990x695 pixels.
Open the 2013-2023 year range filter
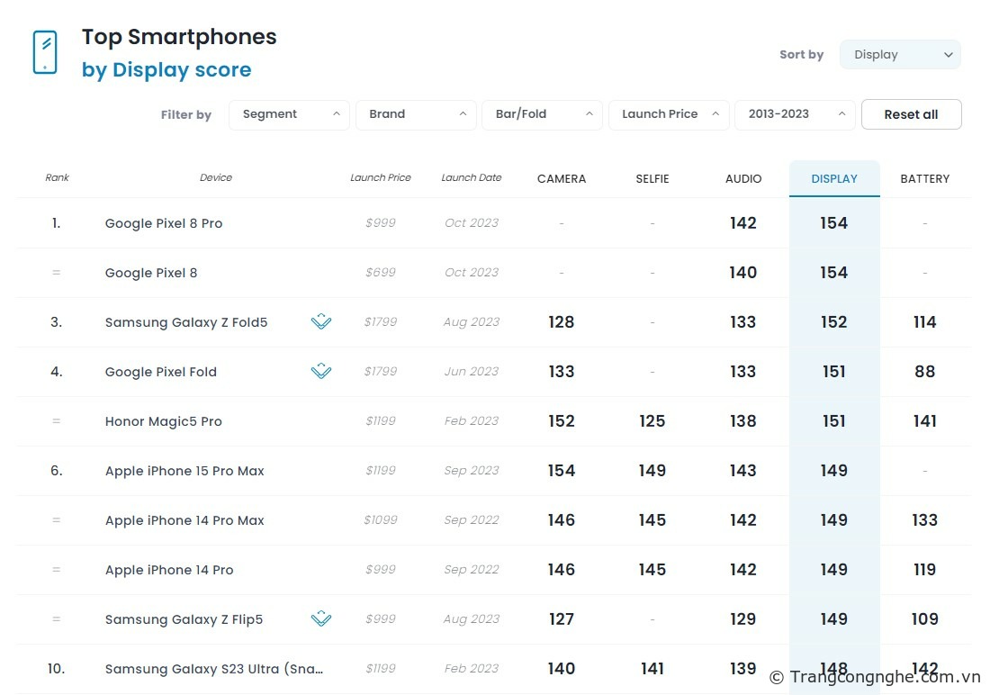(x=795, y=114)
